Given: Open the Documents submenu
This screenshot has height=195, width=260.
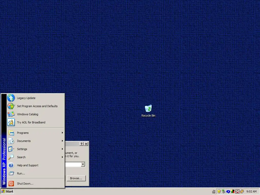Looking at the screenshot, I should [x=35, y=141].
